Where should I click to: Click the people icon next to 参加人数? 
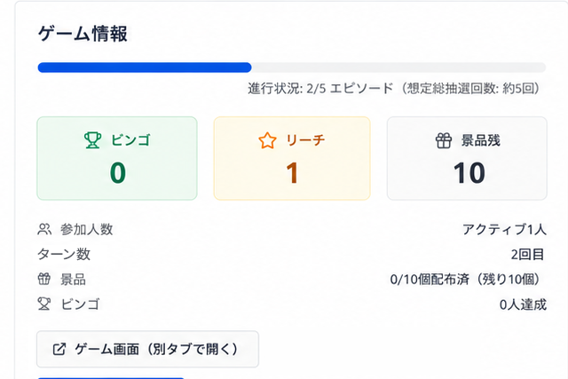point(44,229)
